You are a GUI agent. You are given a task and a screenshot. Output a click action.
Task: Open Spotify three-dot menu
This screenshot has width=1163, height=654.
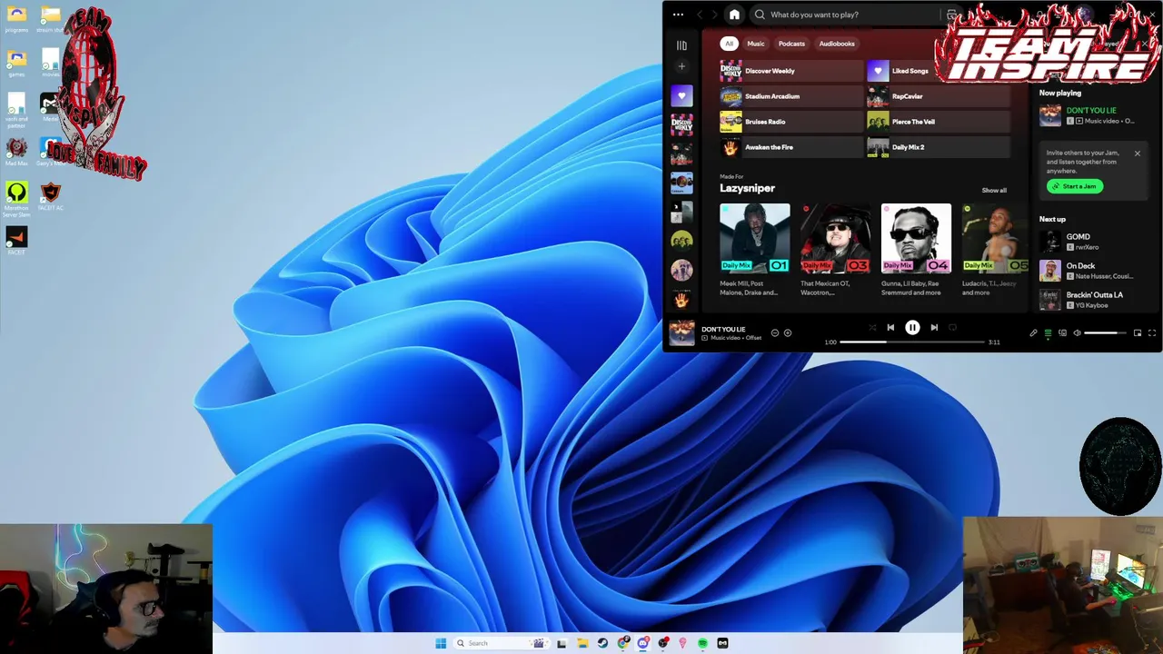coord(678,15)
